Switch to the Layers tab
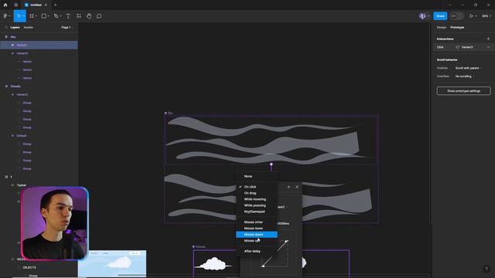The height and width of the screenshot is (278, 495). pyautogui.click(x=15, y=28)
